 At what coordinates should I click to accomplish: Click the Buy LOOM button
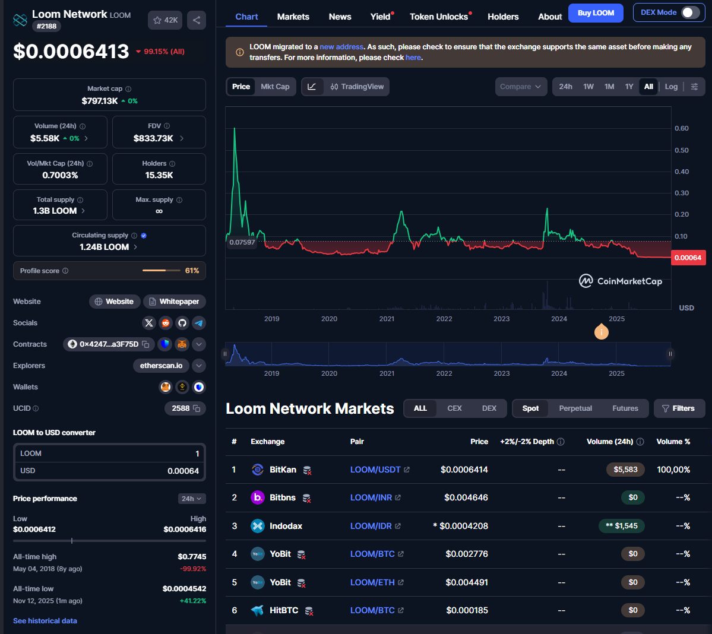pyautogui.click(x=596, y=12)
